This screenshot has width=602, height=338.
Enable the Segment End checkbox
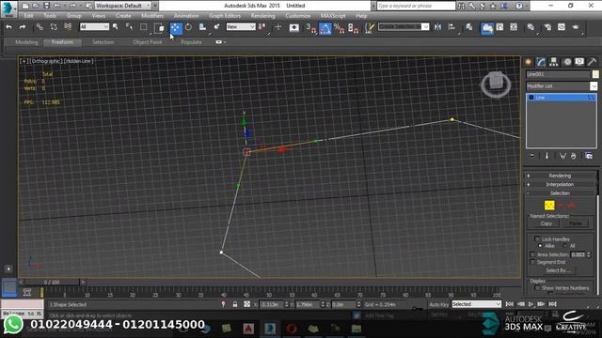(x=532, y=262)
